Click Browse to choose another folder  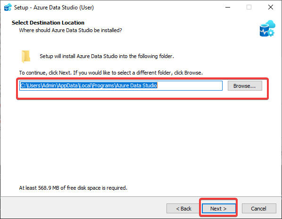tap(245, 85)
